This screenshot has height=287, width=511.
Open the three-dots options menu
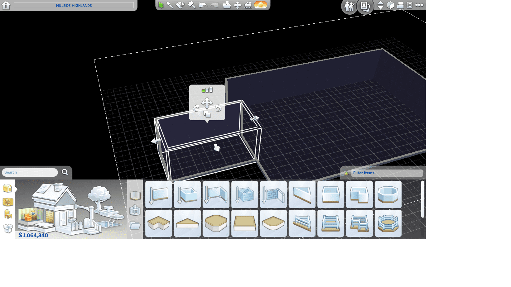419,5
